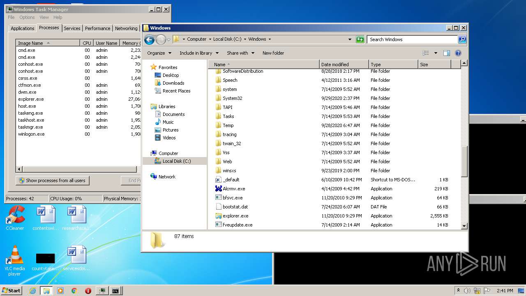Click the change view icon in Explorer toolbar
This screenshot has width=526, height=296.
426,53
